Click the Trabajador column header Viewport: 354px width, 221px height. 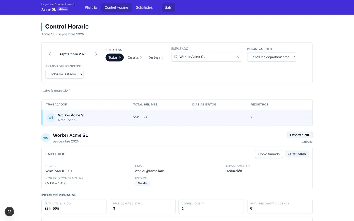pos(57,105)
